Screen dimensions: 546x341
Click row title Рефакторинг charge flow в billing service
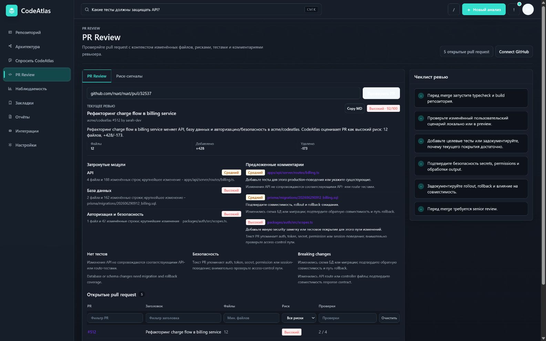tap(183, 332)
